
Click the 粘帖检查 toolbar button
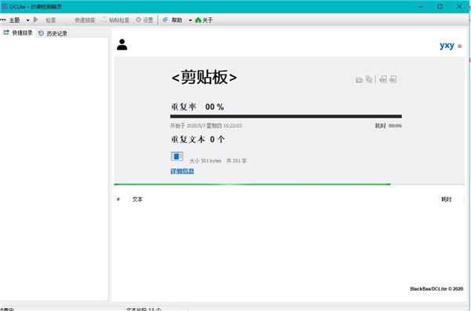point(115,20)
